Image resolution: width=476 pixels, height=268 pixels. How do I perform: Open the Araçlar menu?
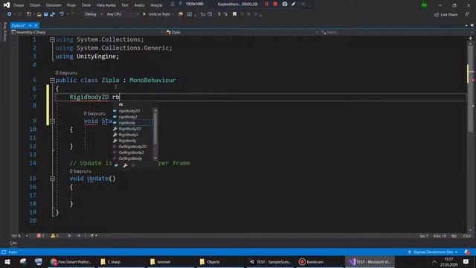point(156,5)
